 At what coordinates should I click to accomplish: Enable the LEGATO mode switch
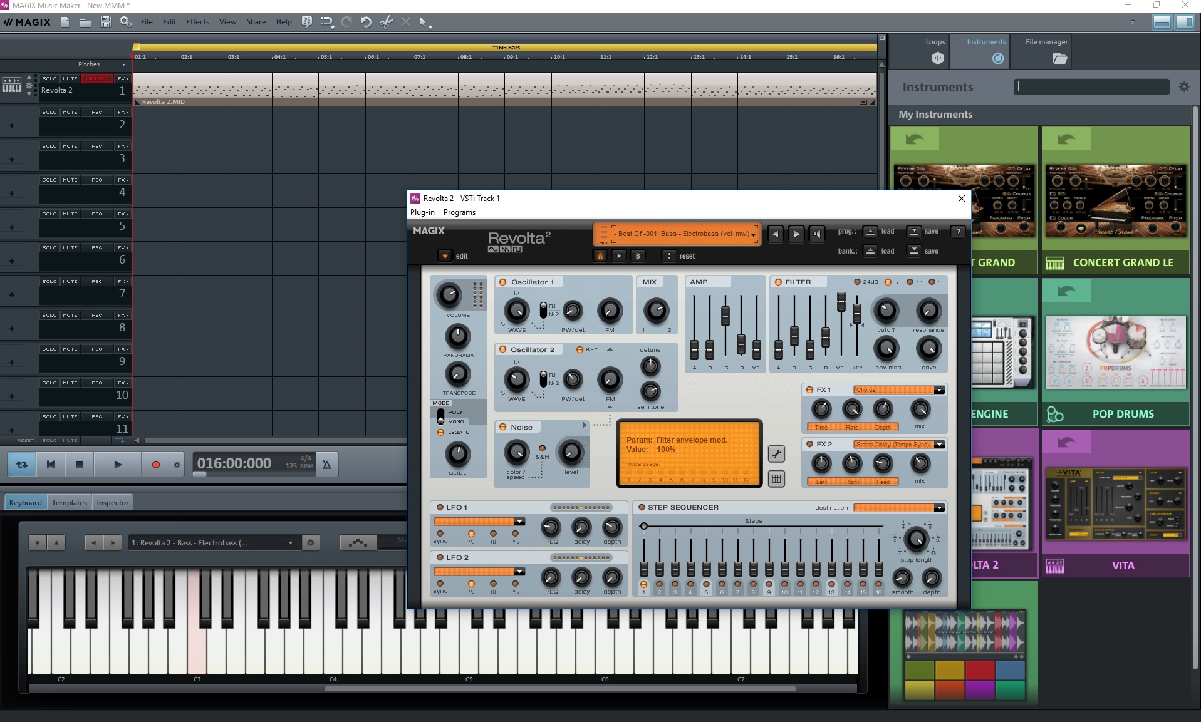440,433
